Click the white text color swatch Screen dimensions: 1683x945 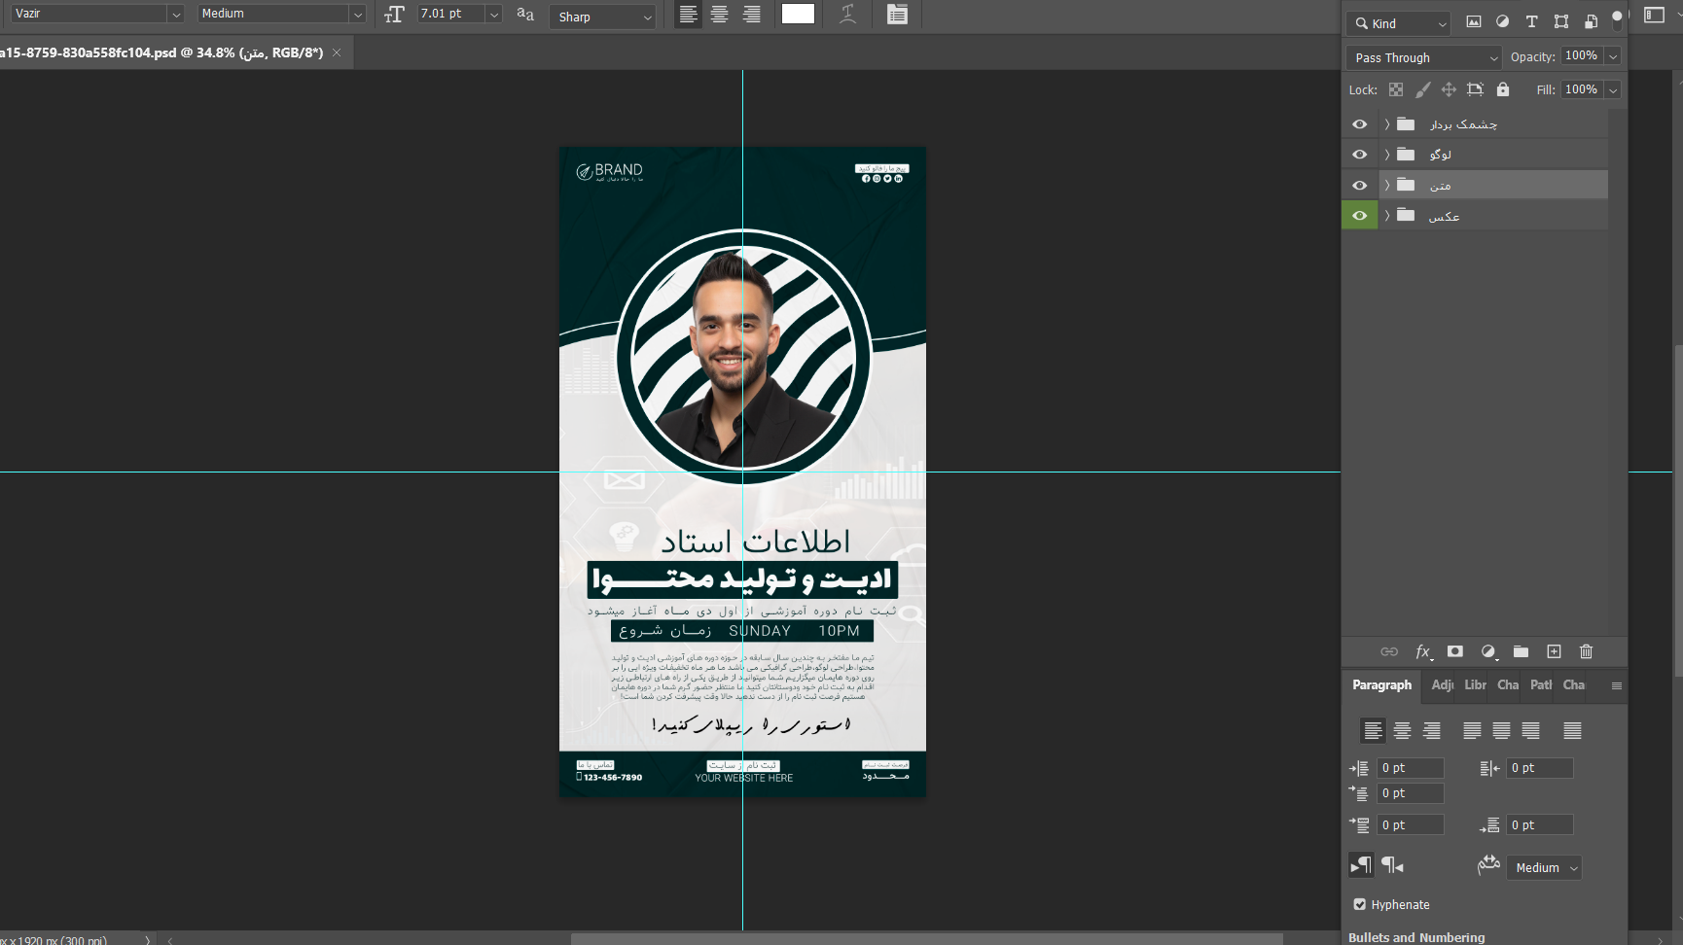798,14
